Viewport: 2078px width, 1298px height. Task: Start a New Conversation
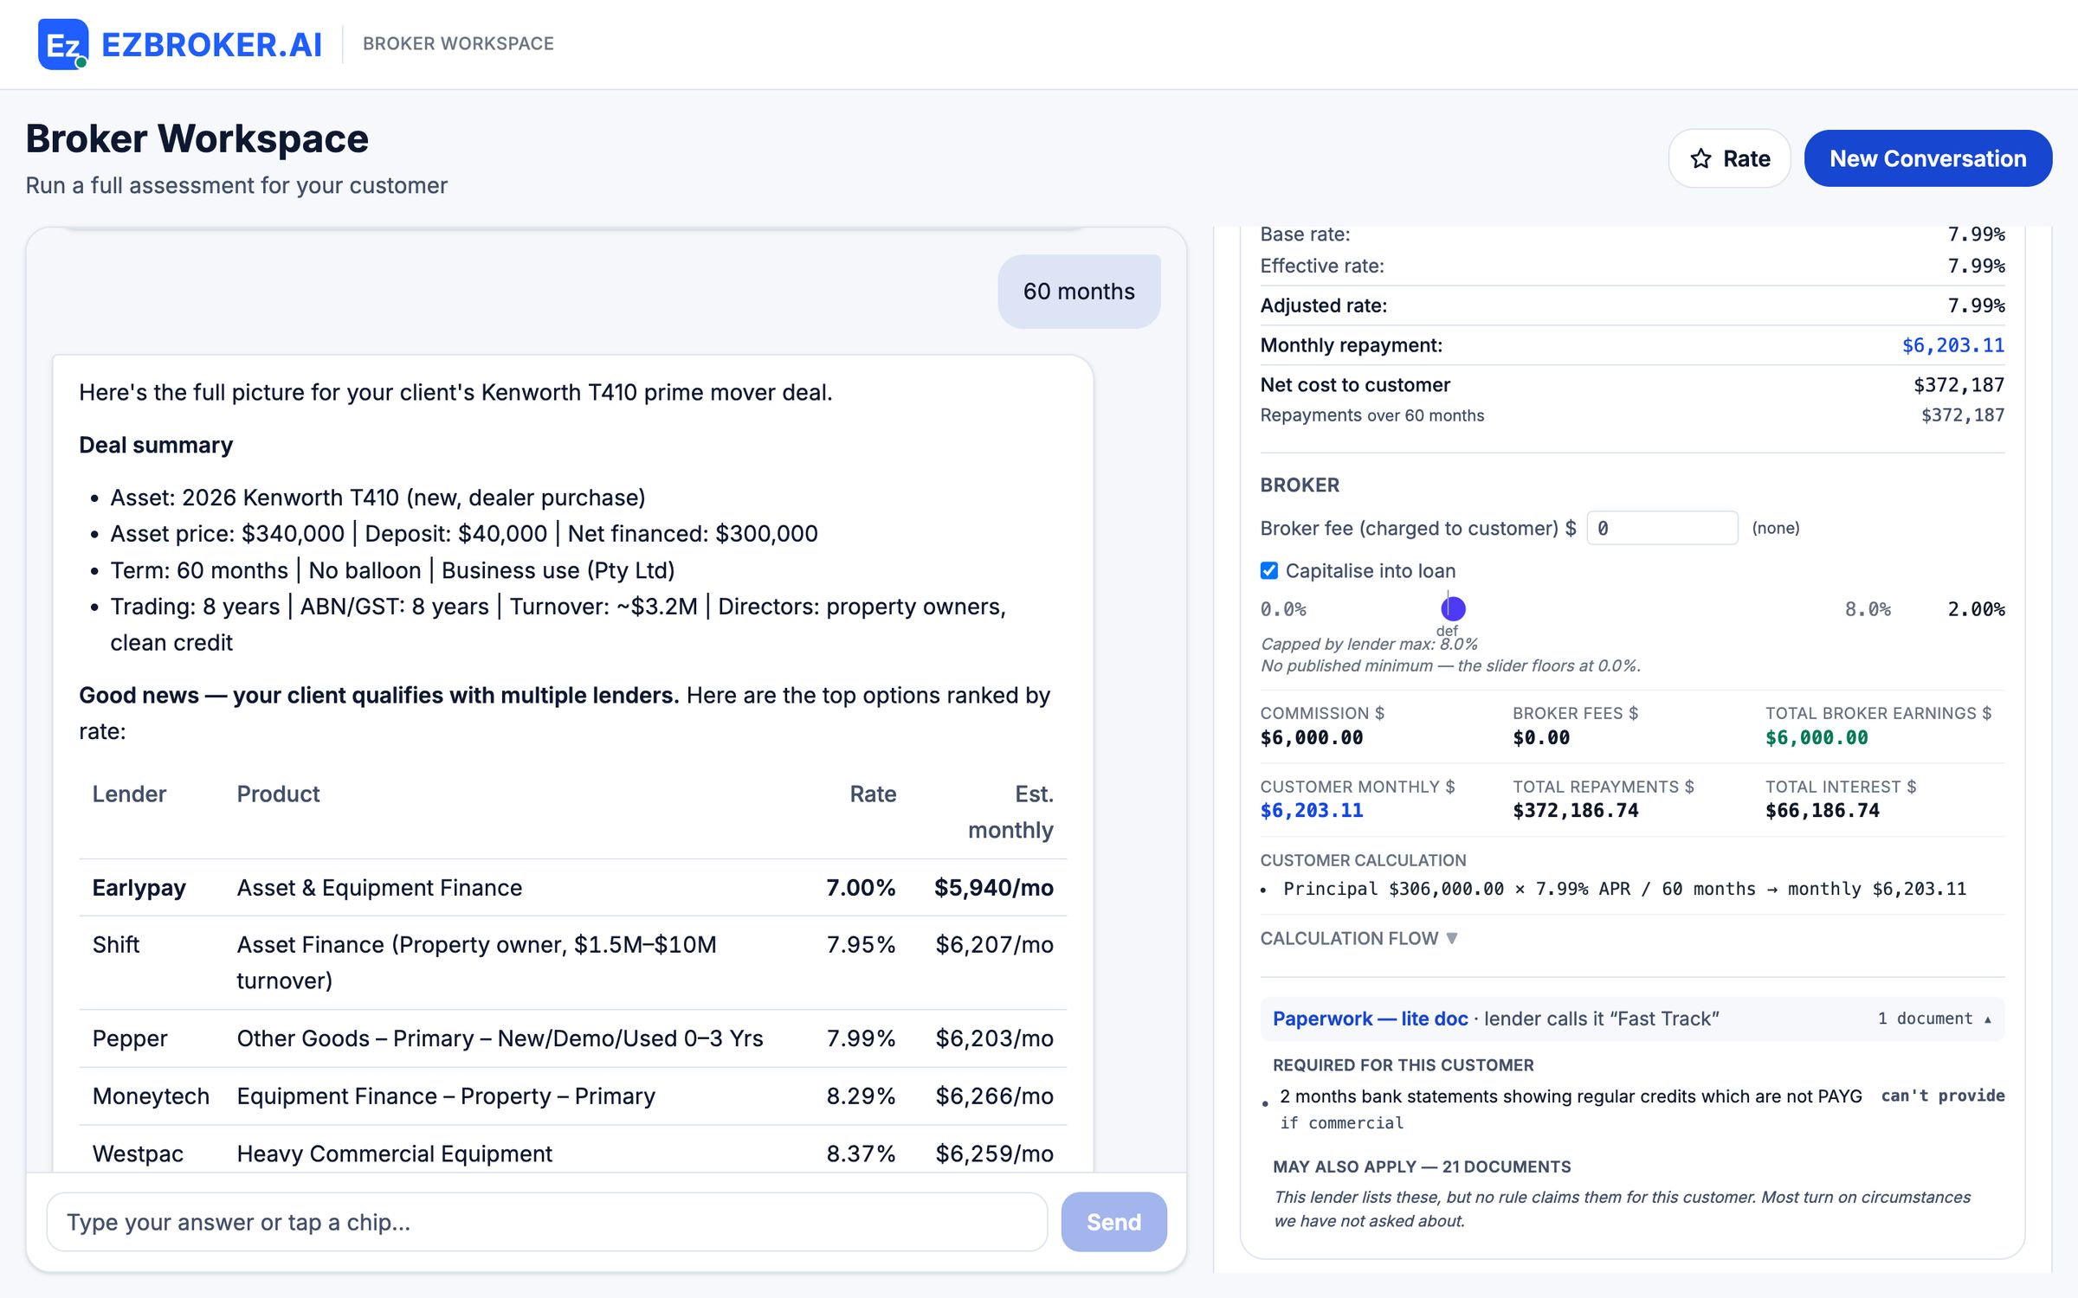(1927, 158)
